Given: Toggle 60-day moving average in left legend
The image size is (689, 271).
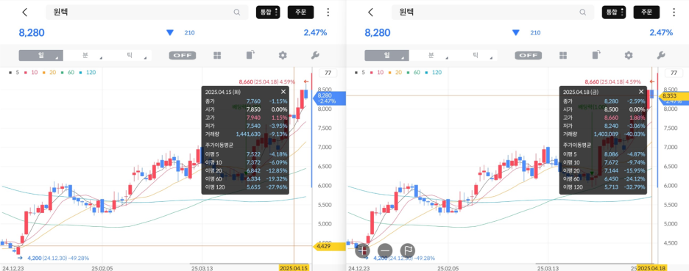Looking at the screenshot, I should pos(68,73).
